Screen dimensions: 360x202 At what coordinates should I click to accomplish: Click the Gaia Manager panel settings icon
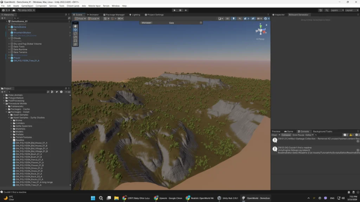coord(201,23)
